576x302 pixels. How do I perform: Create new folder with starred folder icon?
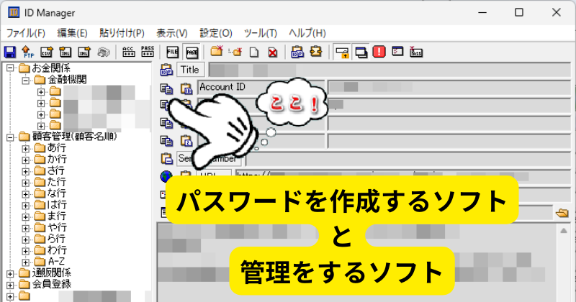217,52
